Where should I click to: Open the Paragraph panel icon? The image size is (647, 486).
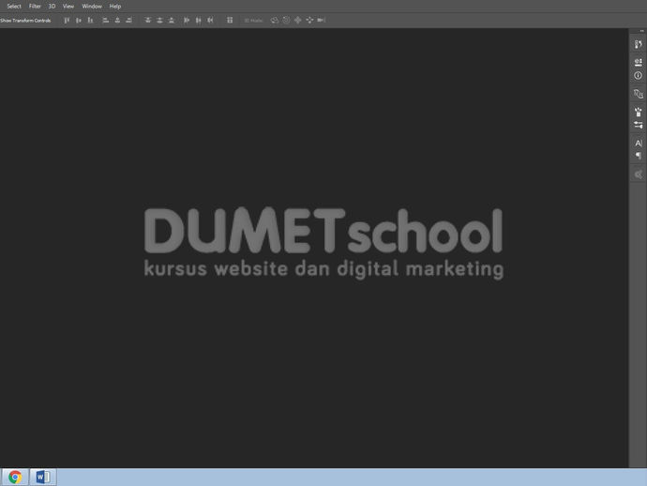coord(639,156)
